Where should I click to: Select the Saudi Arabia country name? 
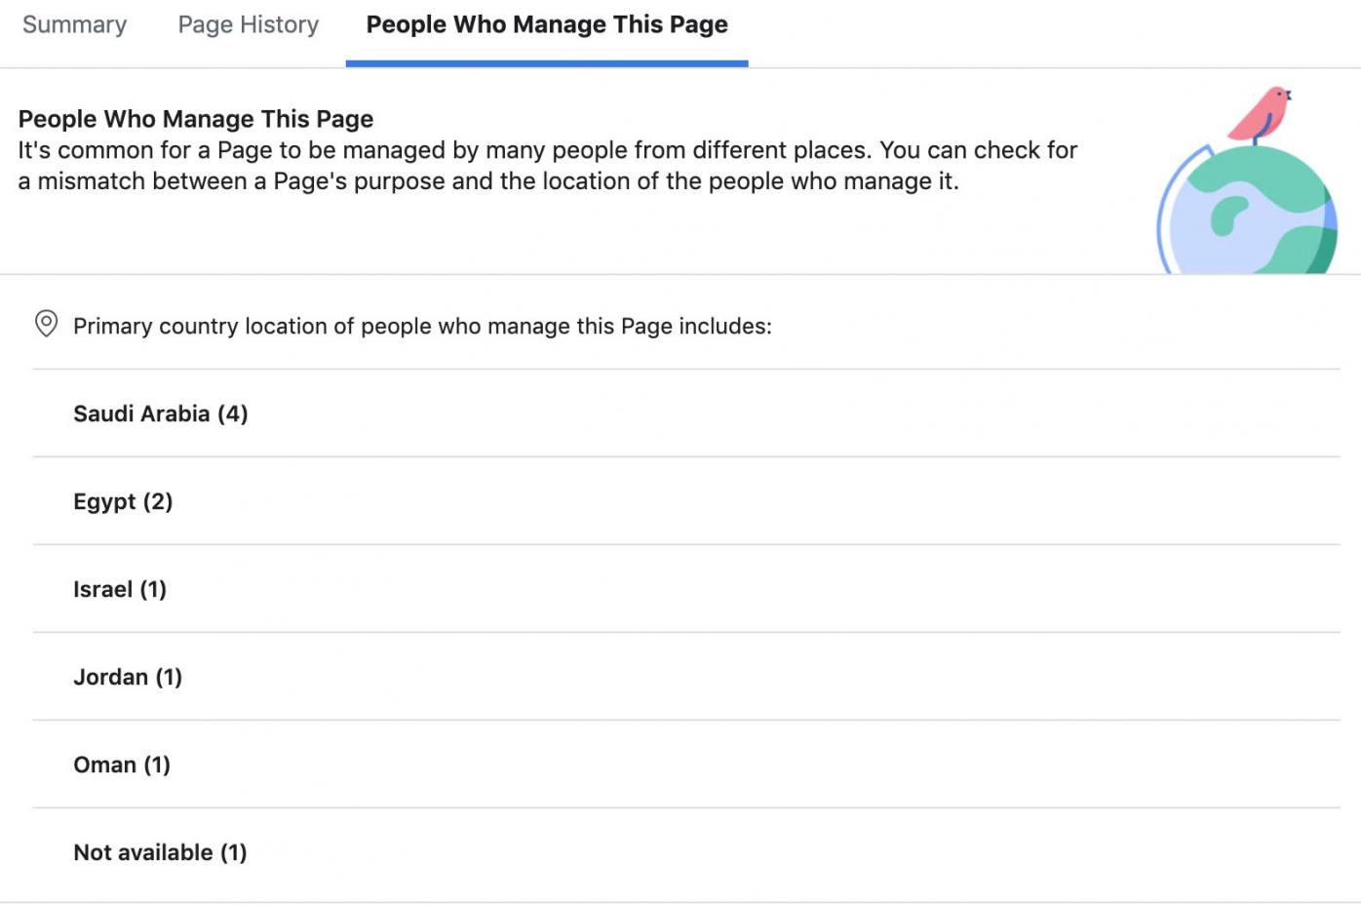(141, 413)
